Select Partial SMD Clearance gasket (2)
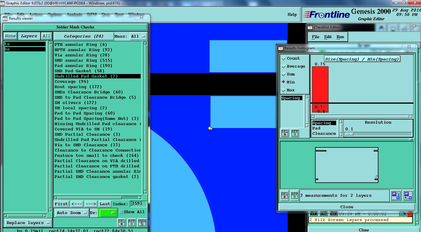Screen dimensions: 421x232 (x=97, y=177)
